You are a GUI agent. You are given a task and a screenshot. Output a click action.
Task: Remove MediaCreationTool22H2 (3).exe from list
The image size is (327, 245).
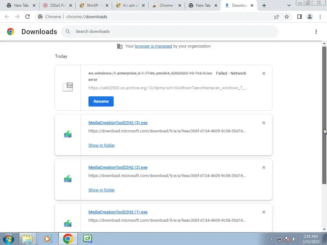tap(263, 123)
